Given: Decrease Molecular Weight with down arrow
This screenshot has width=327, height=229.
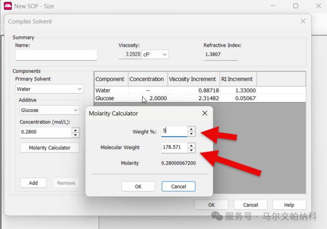Looking at the screenshot, I should pyautogui.click(x=191, y=150).
